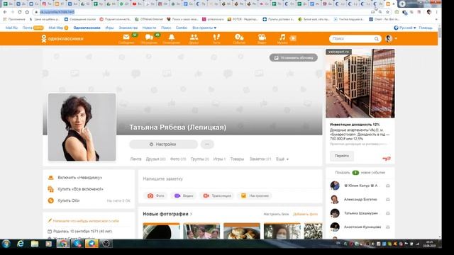Open the Guests footprints icon
454x255 pixels.
point(216,37)
